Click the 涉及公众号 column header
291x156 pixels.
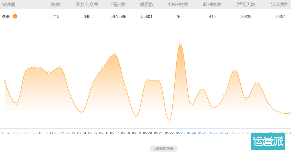tap(87, 5)
